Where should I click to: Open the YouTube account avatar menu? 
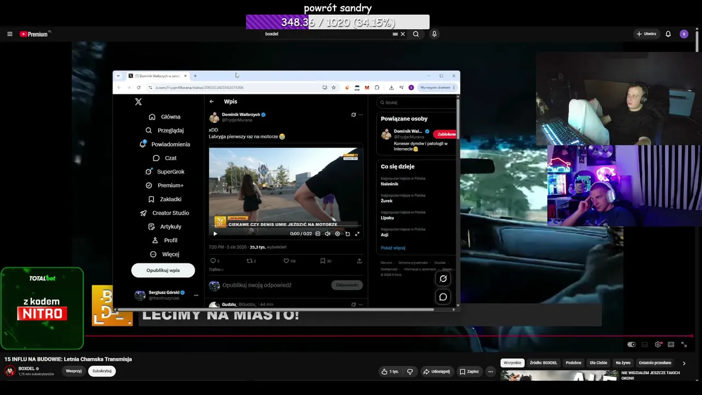(x=684, y=34)
